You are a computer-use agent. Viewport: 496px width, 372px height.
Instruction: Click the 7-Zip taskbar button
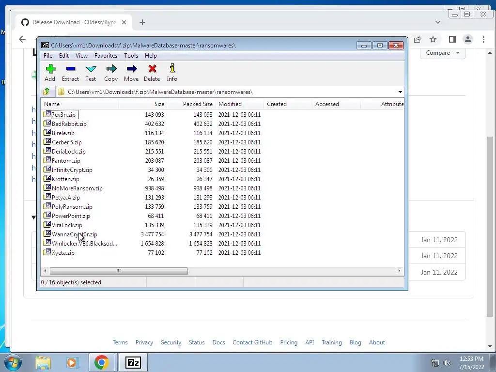point(133,362)
